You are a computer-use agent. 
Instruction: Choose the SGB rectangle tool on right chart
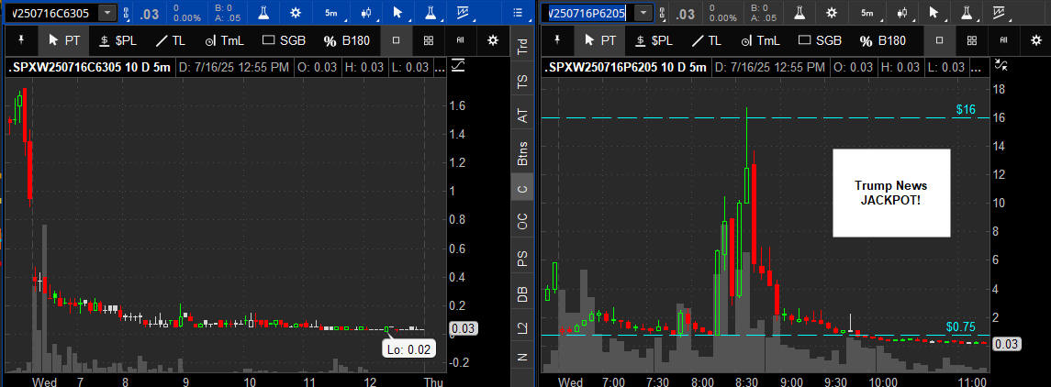point(818,40)
